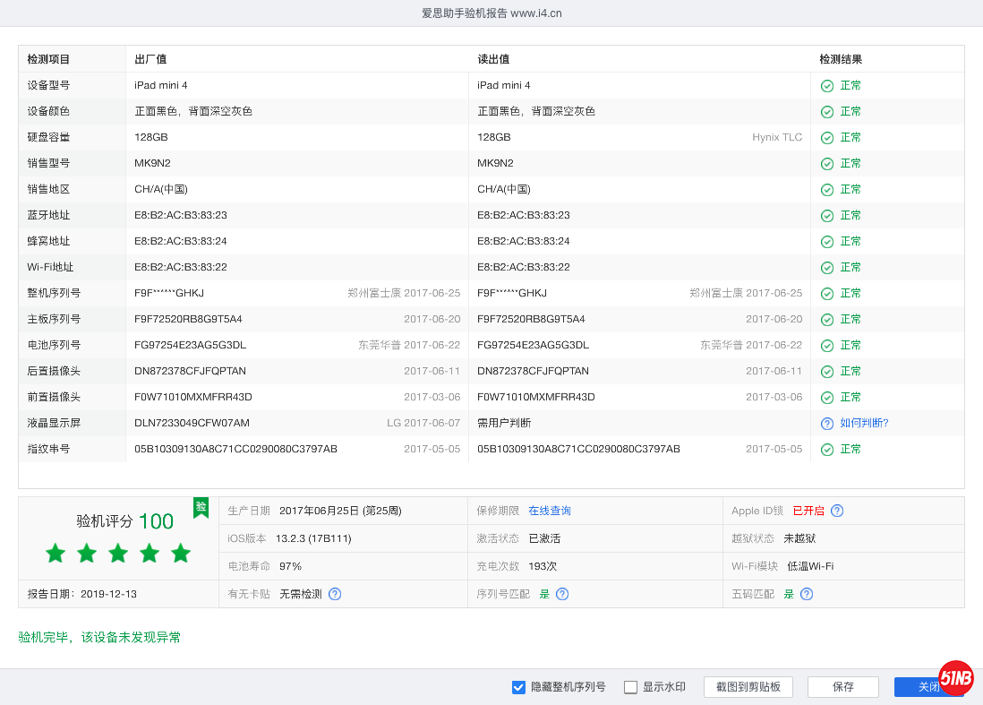Image resolution: width=983 pixels, height=705 pixels.
Task: Click the 截图到剪贴板 button
Action: [x=748, y=687]
